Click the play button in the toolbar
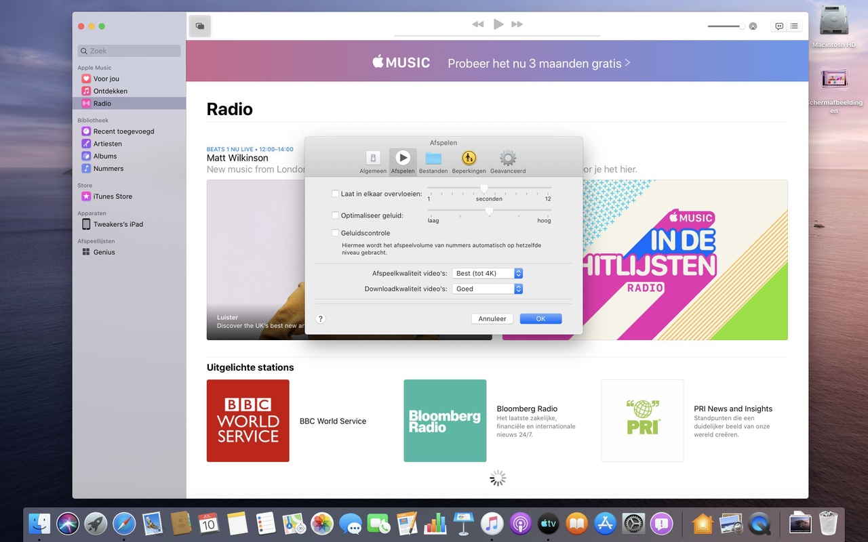 [x=498, y=24]
